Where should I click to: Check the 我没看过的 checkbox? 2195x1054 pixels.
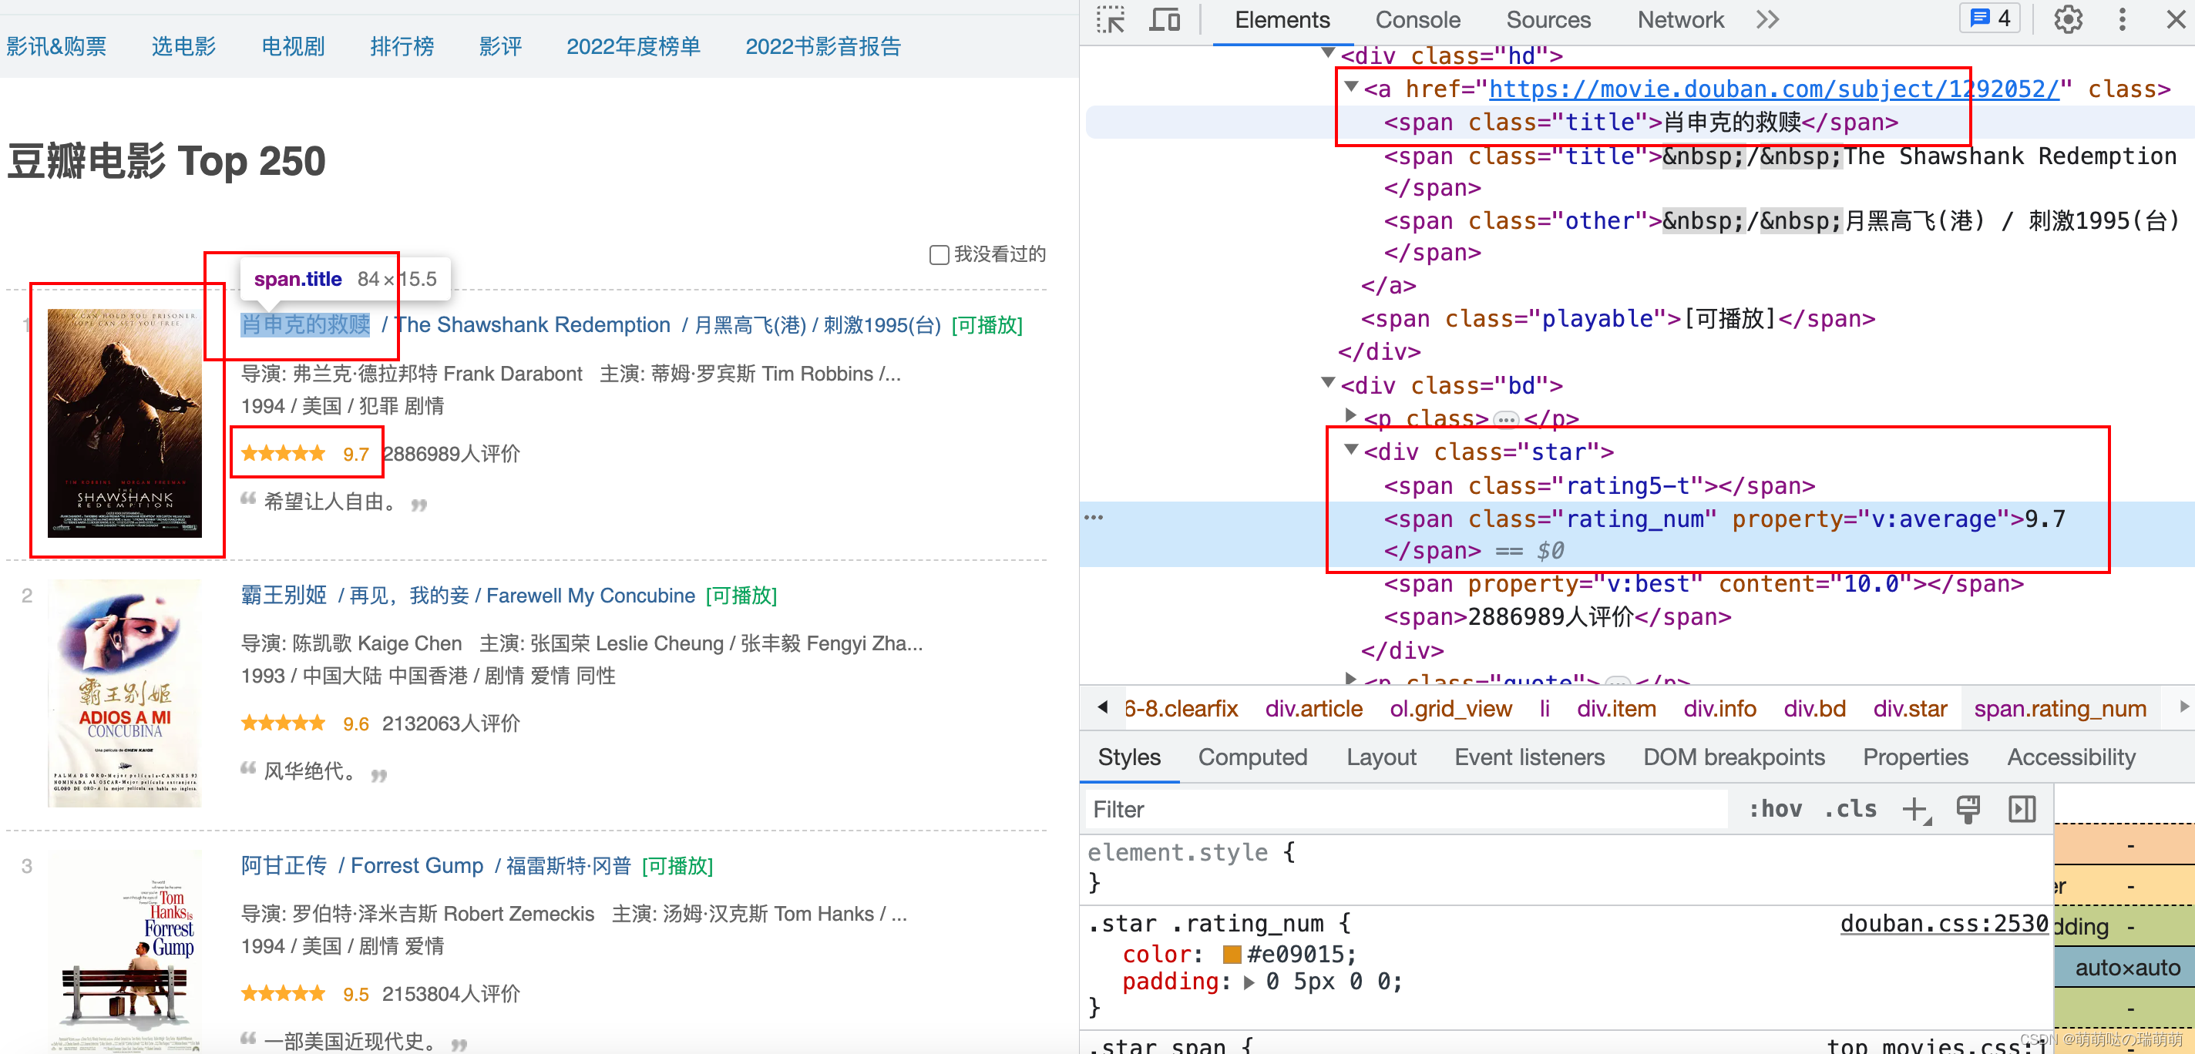(938, 255)
